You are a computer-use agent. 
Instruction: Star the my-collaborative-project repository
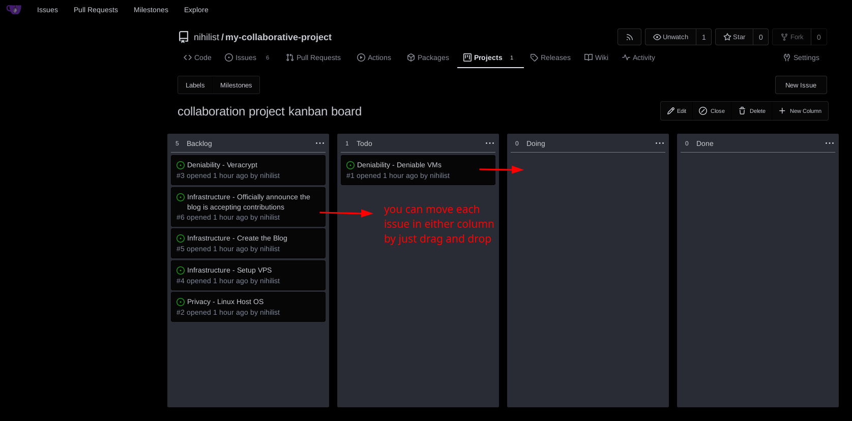734,37
